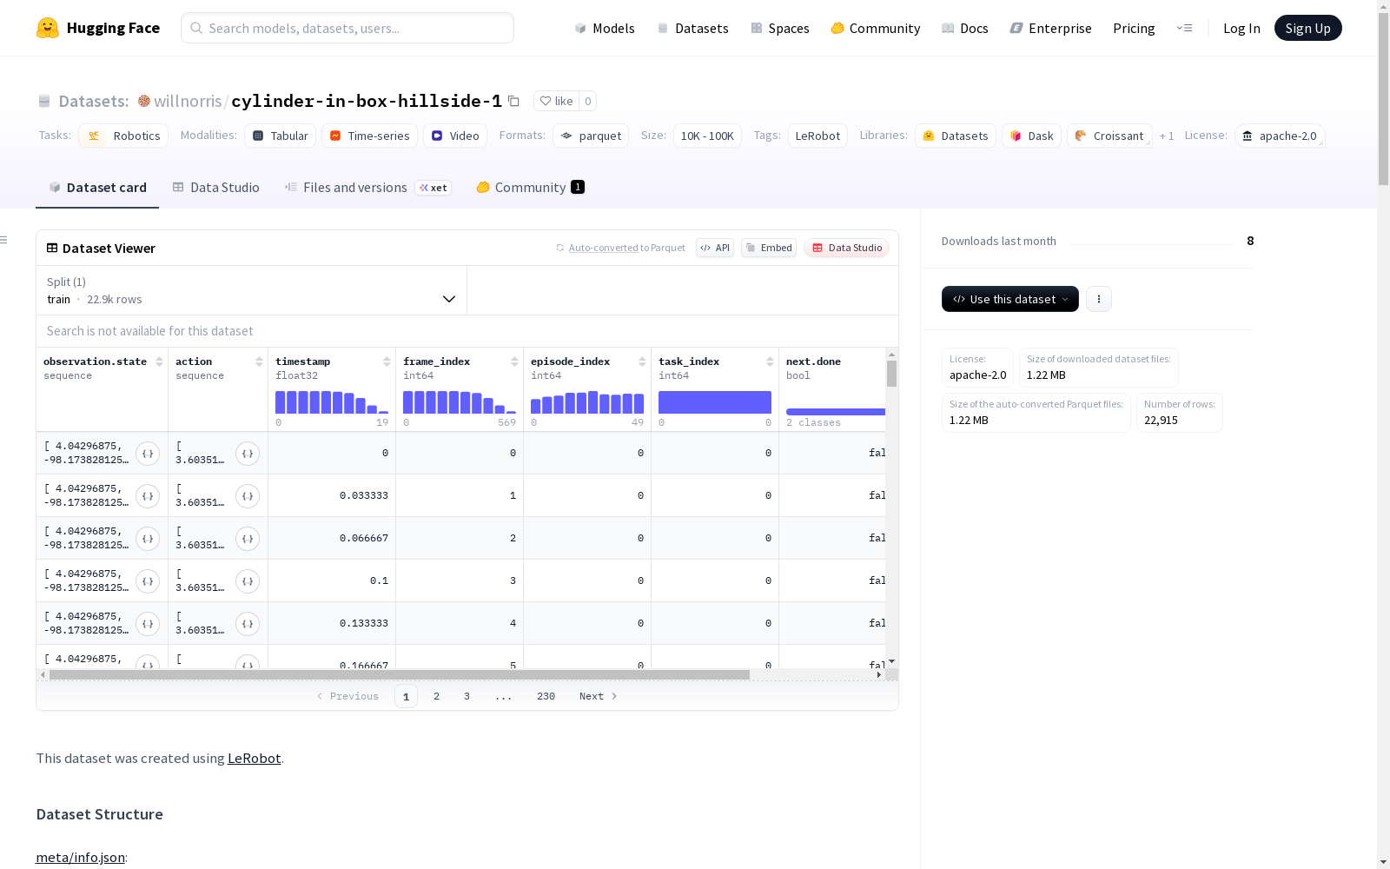Filter by the Time-series modality tag
The image size is (1390, 869).
coord(370,136)
